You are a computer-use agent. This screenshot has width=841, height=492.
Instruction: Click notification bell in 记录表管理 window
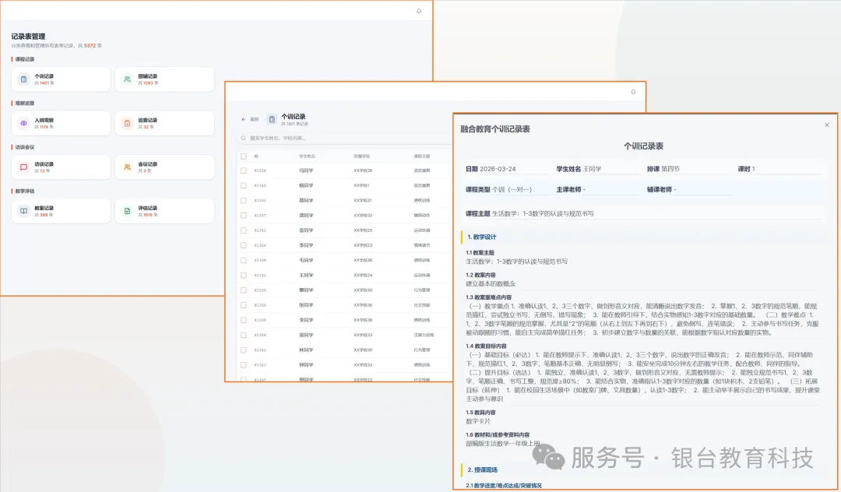pos(419,11)
